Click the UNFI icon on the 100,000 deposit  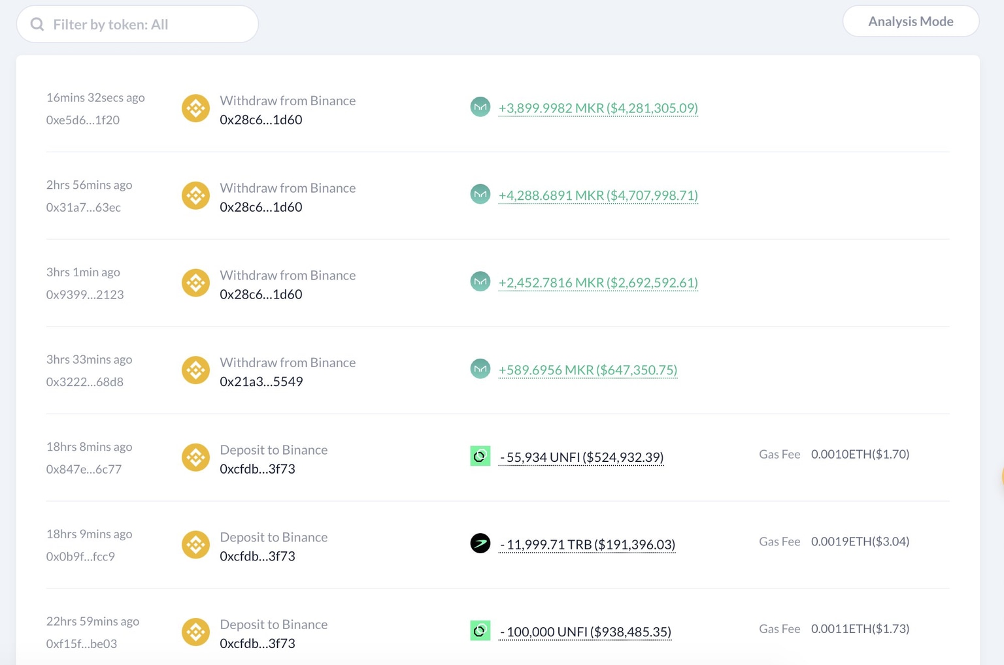point(480,630)
